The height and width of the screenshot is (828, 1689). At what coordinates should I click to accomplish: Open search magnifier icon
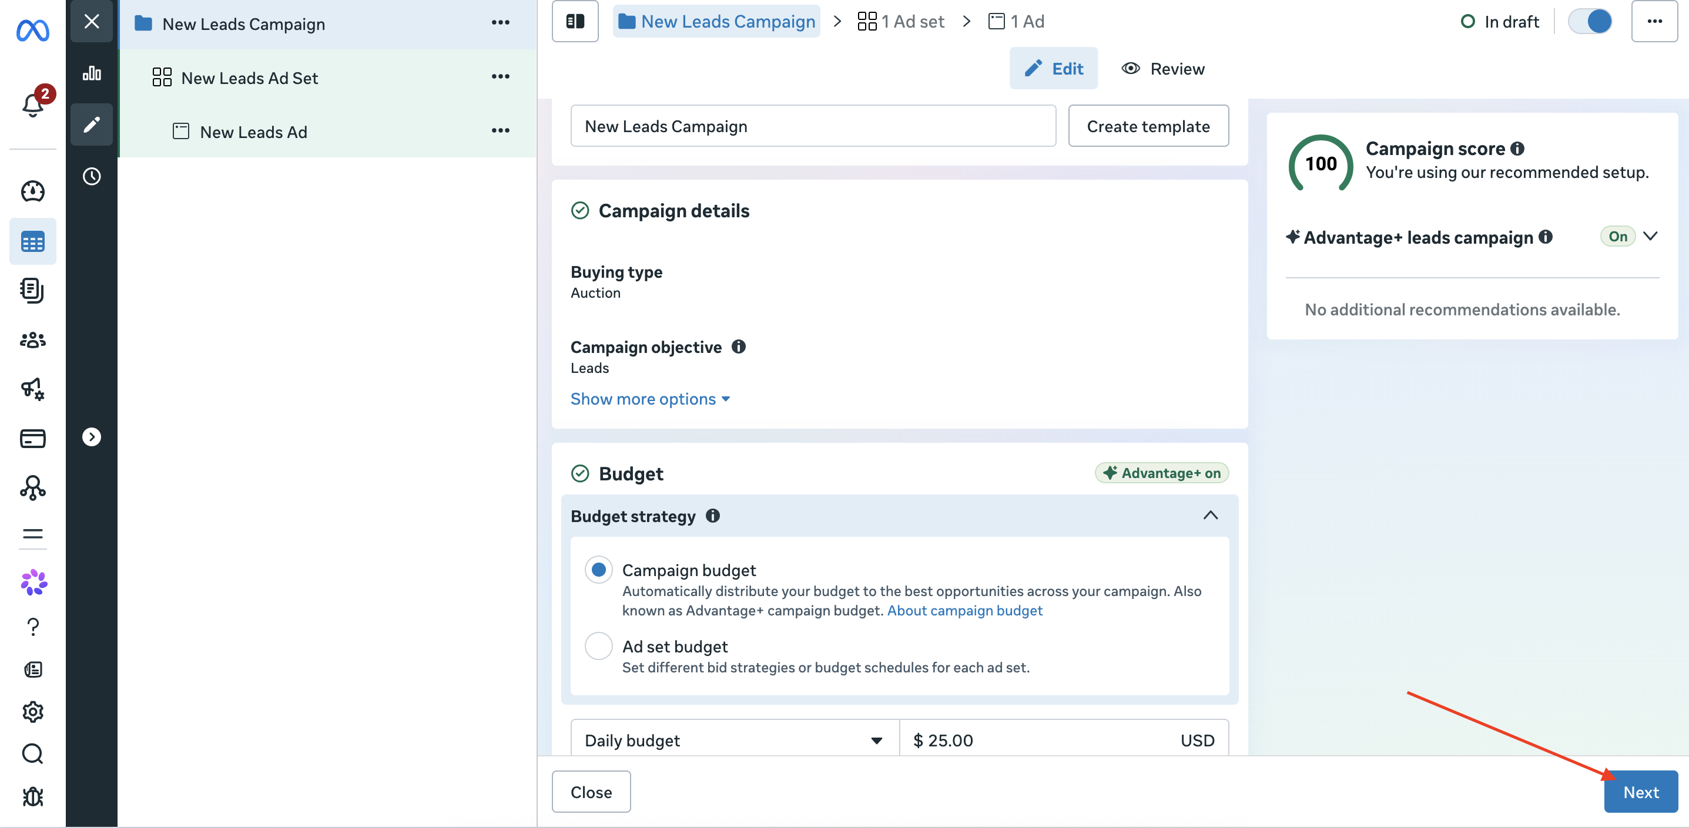pos(33,754)
